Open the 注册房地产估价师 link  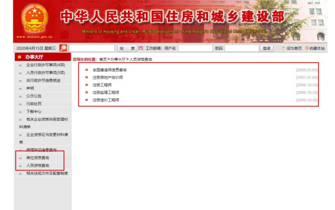click(x=107, y=77)
